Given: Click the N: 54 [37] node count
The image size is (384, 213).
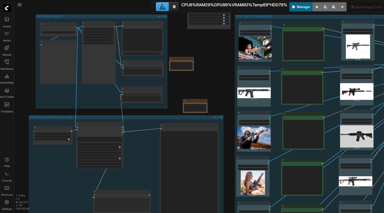Looking at the screenshot, I should [22, 202].
